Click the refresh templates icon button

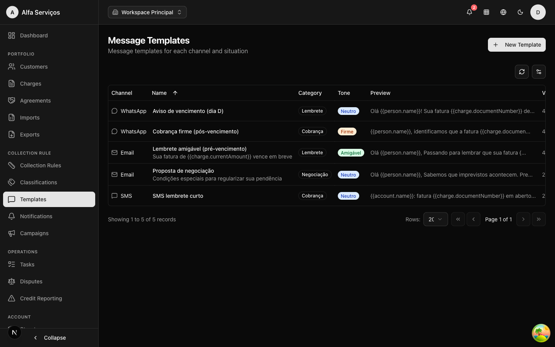coord(522,72)
